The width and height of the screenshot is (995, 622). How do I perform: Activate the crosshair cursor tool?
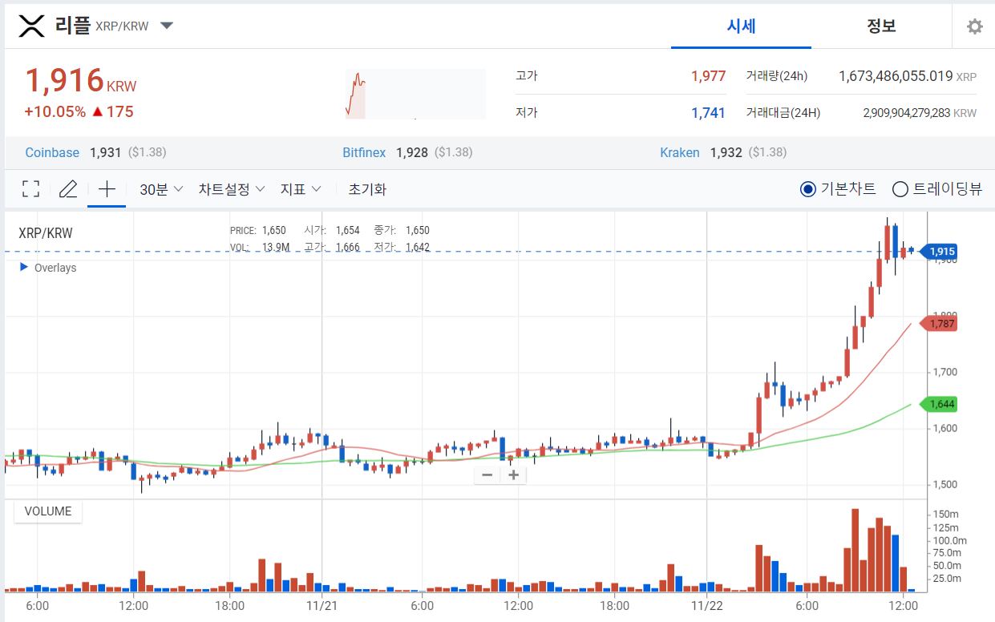tap(107, 189)
